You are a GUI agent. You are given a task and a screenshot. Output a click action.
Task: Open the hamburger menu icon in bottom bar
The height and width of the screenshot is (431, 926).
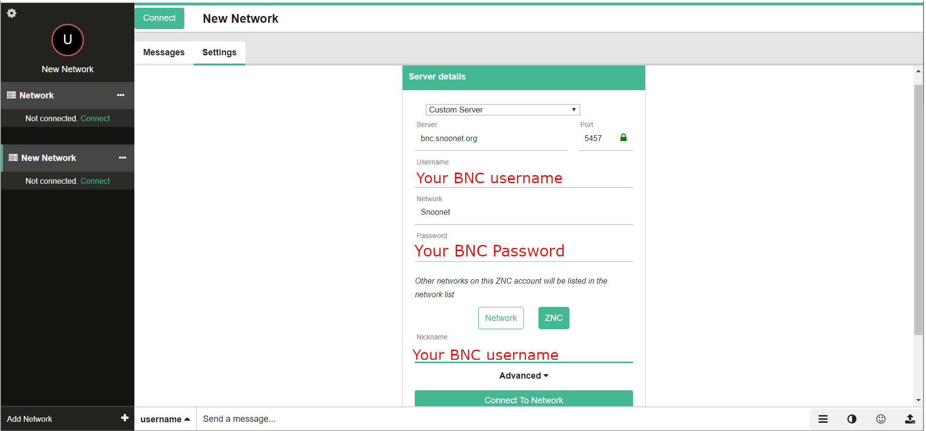tap(823, 419)
